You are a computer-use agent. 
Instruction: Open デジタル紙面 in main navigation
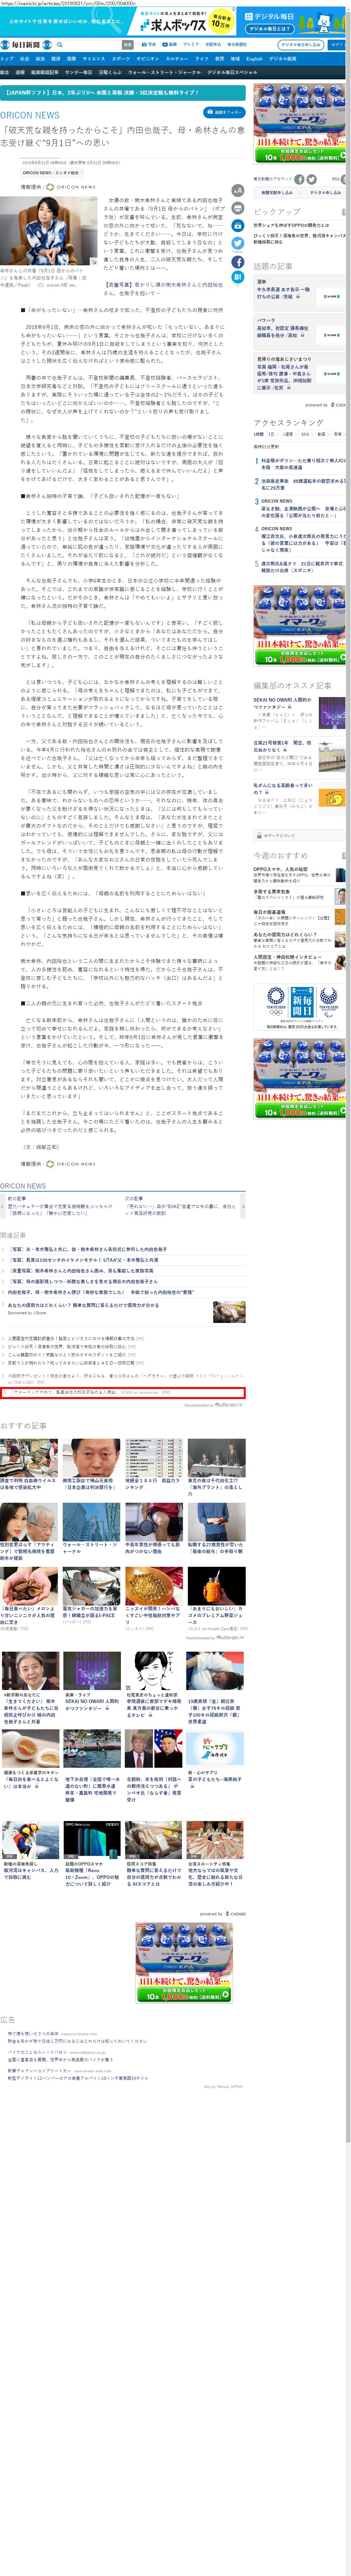pyautogui.click(x=283, y=59)
